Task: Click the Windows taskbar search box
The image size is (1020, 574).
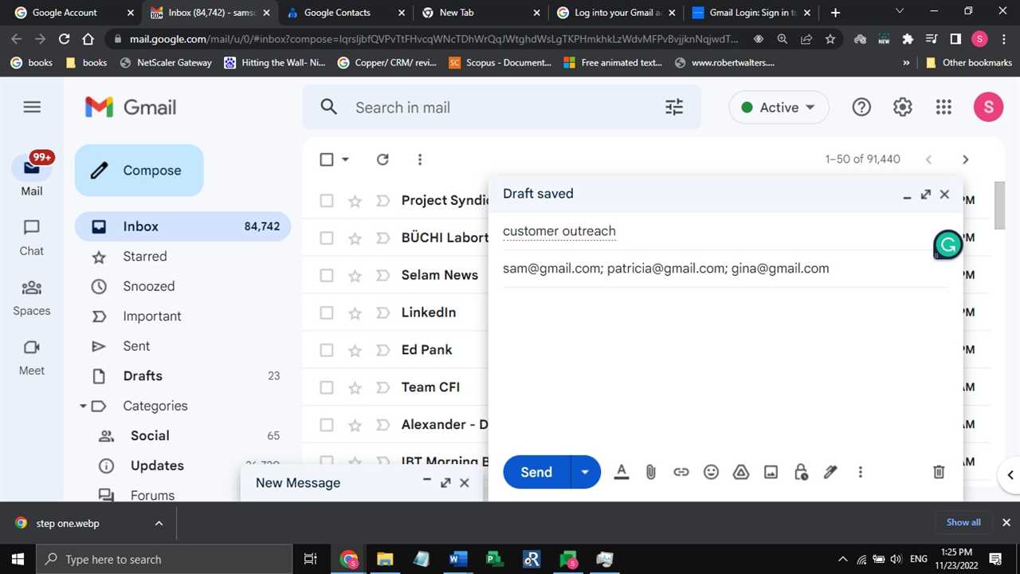Action: (164, 559)
